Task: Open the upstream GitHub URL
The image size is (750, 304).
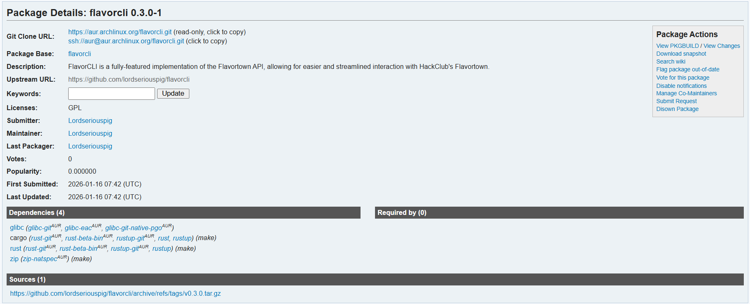Action: (129, 80)
